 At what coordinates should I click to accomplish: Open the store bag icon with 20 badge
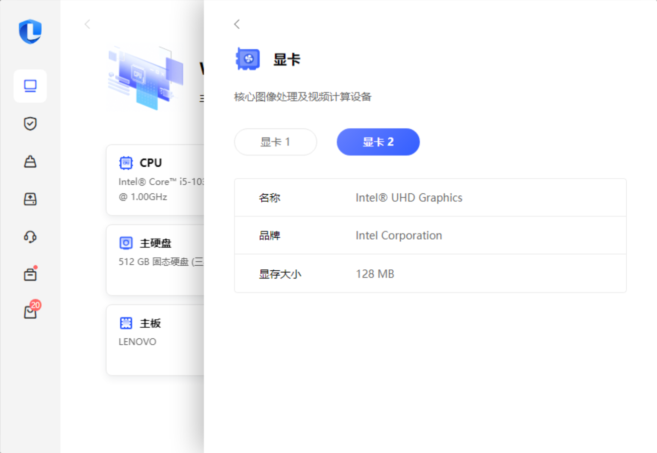[31, 311]
